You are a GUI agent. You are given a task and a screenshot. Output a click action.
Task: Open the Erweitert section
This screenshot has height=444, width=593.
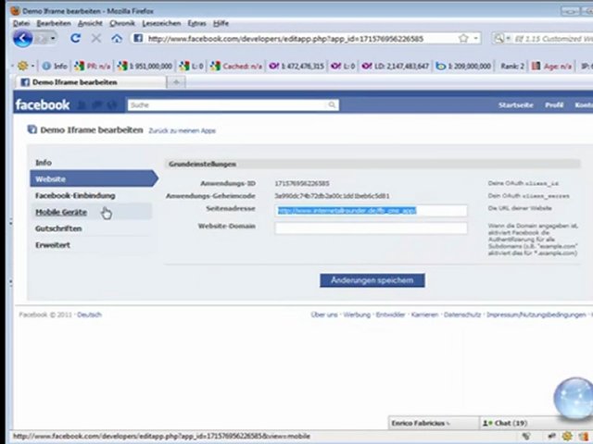(x=53, y=245)
